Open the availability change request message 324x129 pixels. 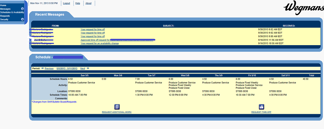click(x=99, y=44)
